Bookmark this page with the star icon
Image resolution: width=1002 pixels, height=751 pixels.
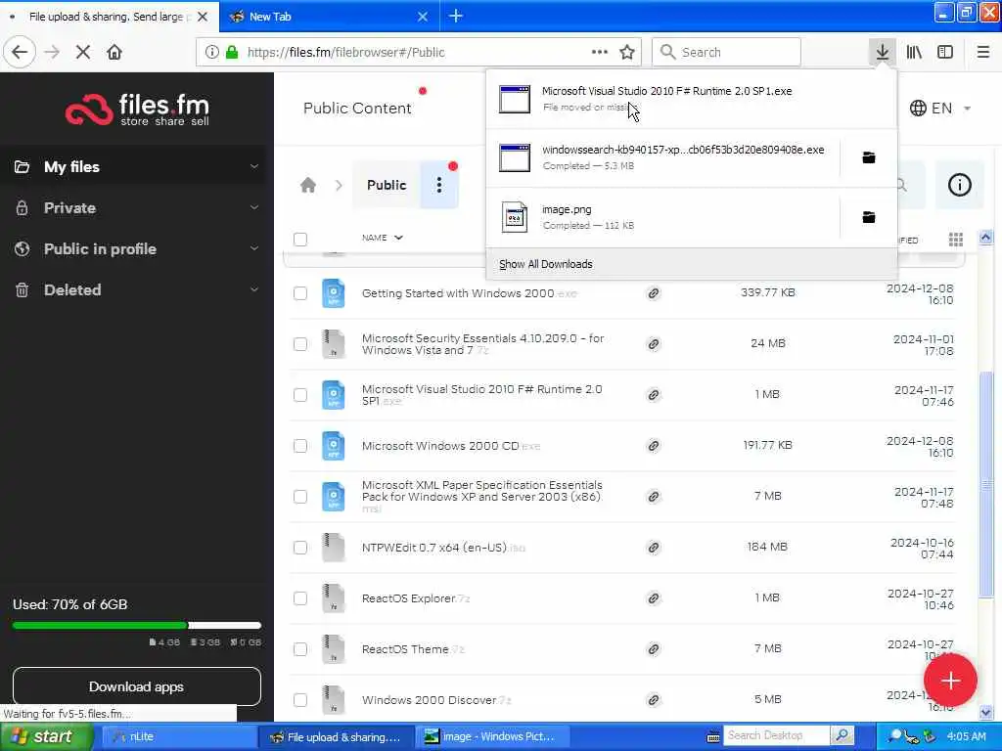pyautogui.click(x=627, y=53)
